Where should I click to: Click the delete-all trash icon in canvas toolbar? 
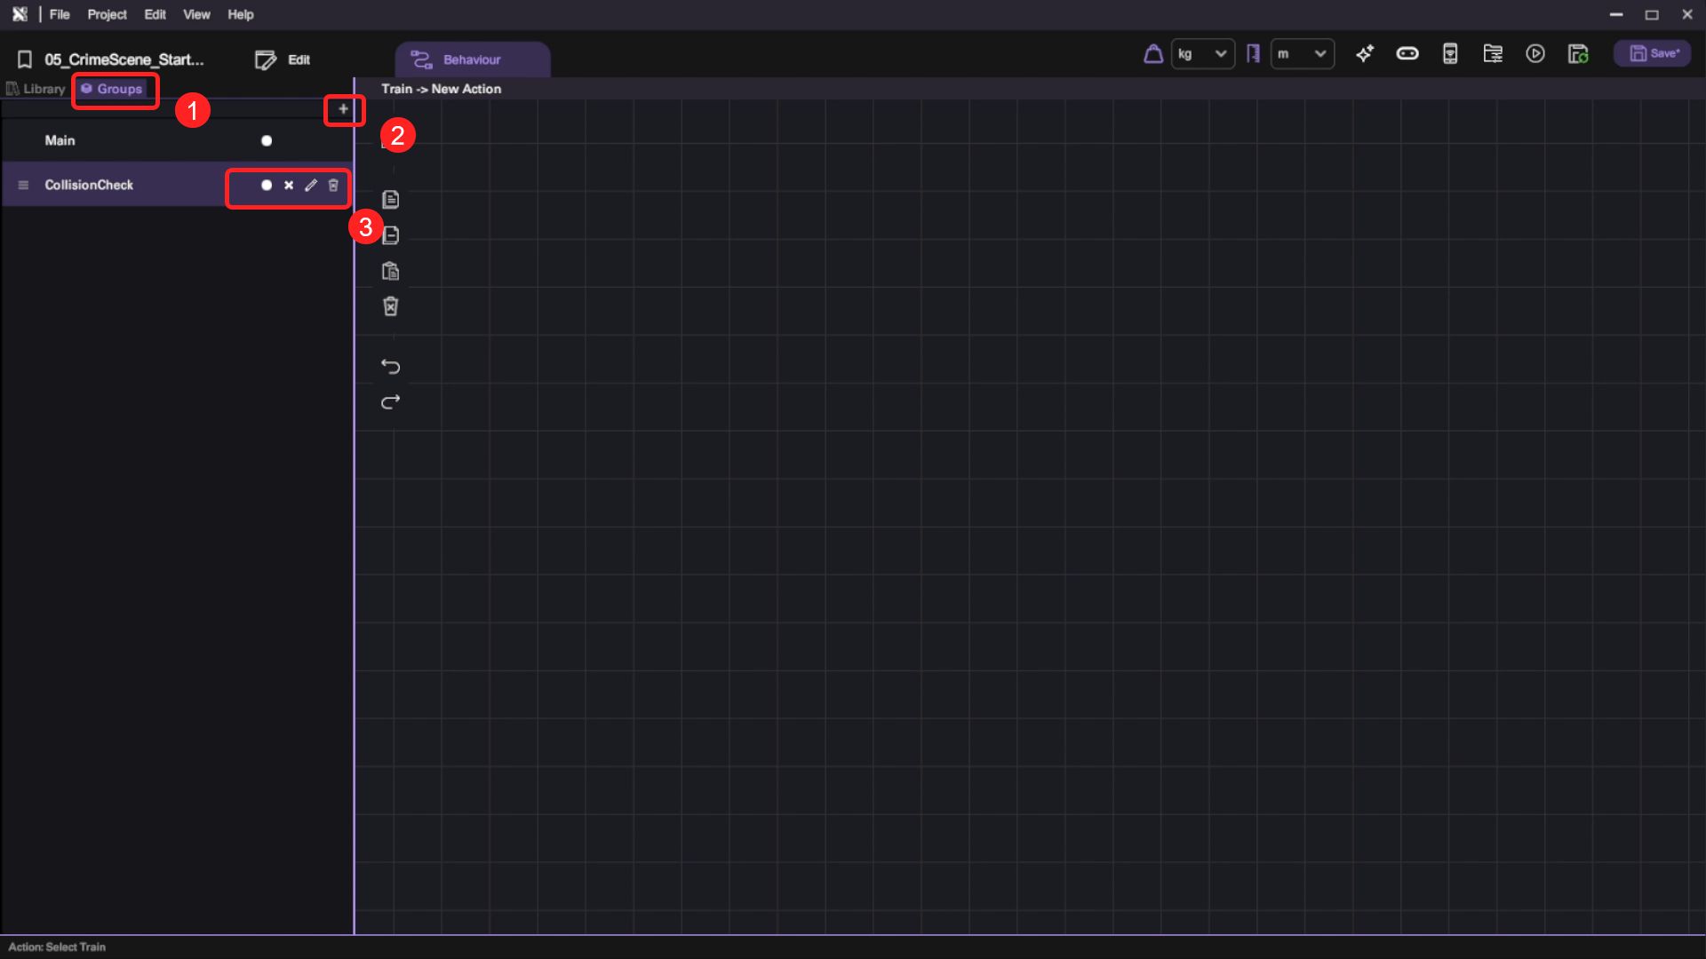(x=390, y=306)
